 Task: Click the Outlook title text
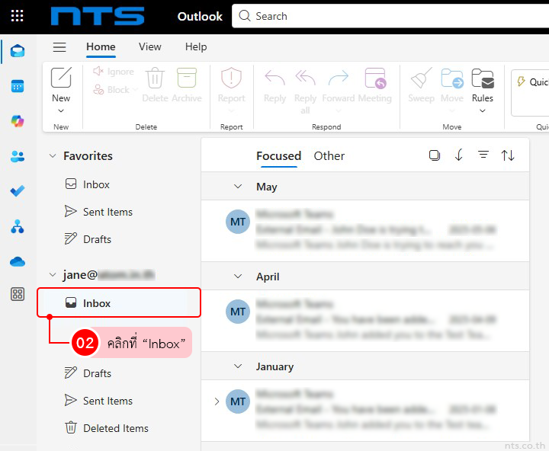pyautogui.click(x=200, y=16)
